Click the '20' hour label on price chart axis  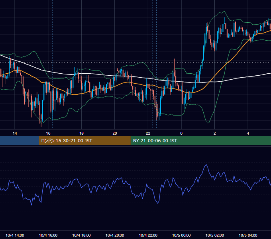click(x=115, y=133)
